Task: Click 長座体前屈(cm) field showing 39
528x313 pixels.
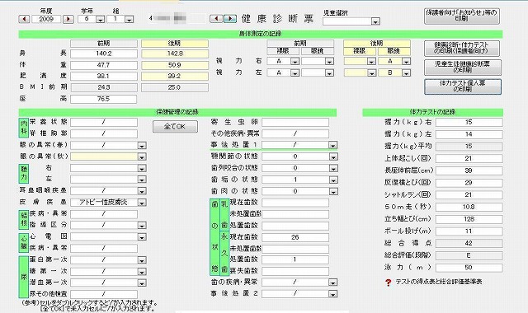Action: pos(469,171)
